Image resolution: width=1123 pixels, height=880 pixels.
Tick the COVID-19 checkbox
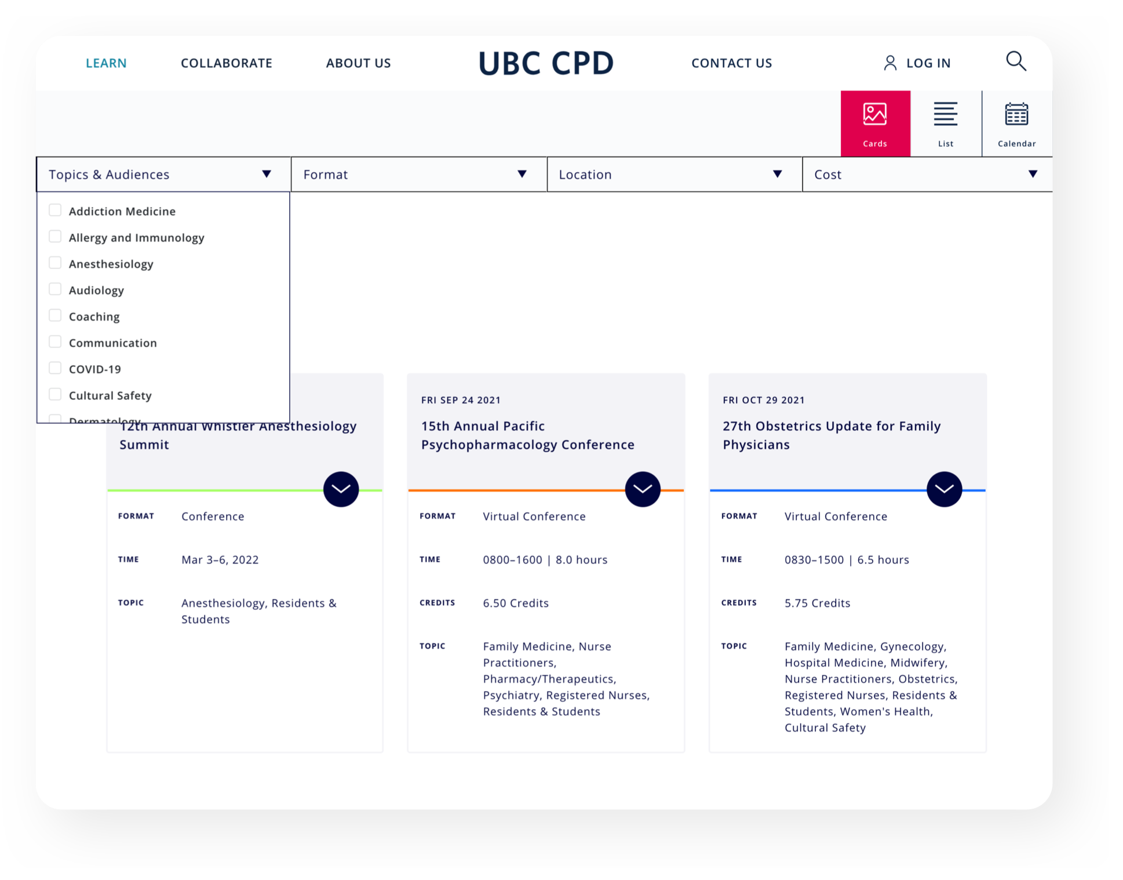(55, 368)
